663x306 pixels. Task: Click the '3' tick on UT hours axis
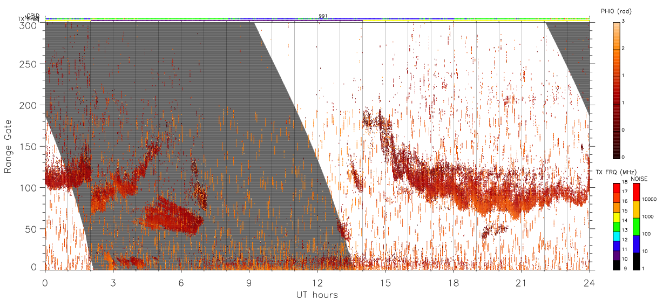113,282
